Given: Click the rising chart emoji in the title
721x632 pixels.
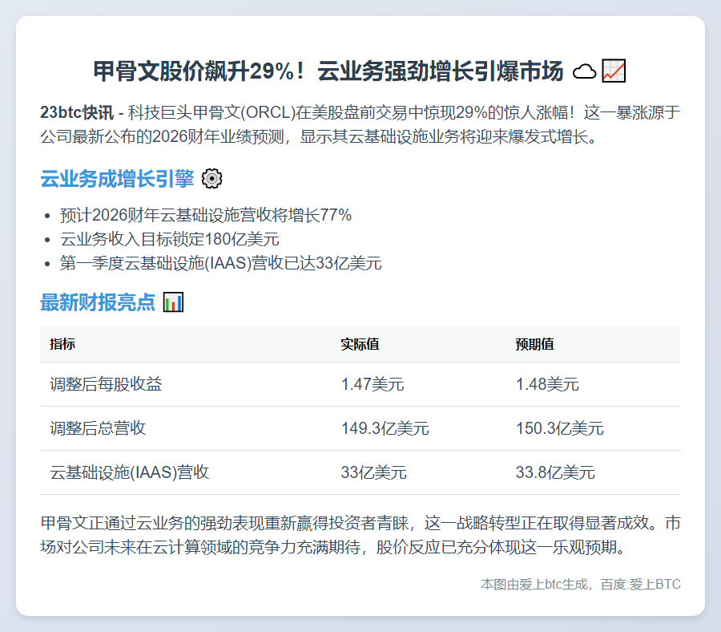Looking at the screenshot, I should point(614,71).
